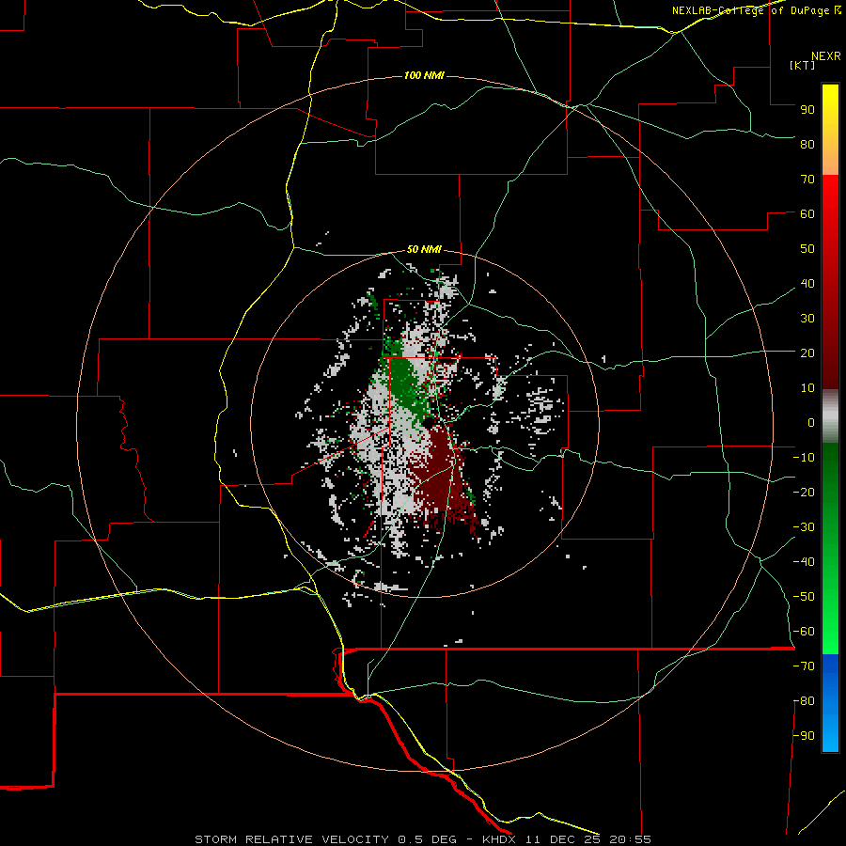
Task: Pick the yellow top segment of the color bar
Action: pos(830,130)
